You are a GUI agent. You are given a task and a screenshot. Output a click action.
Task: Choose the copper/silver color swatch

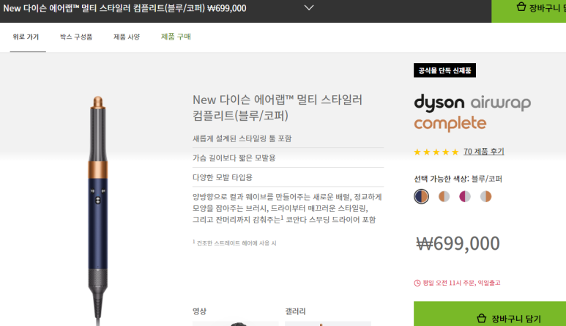click(444, 196)
